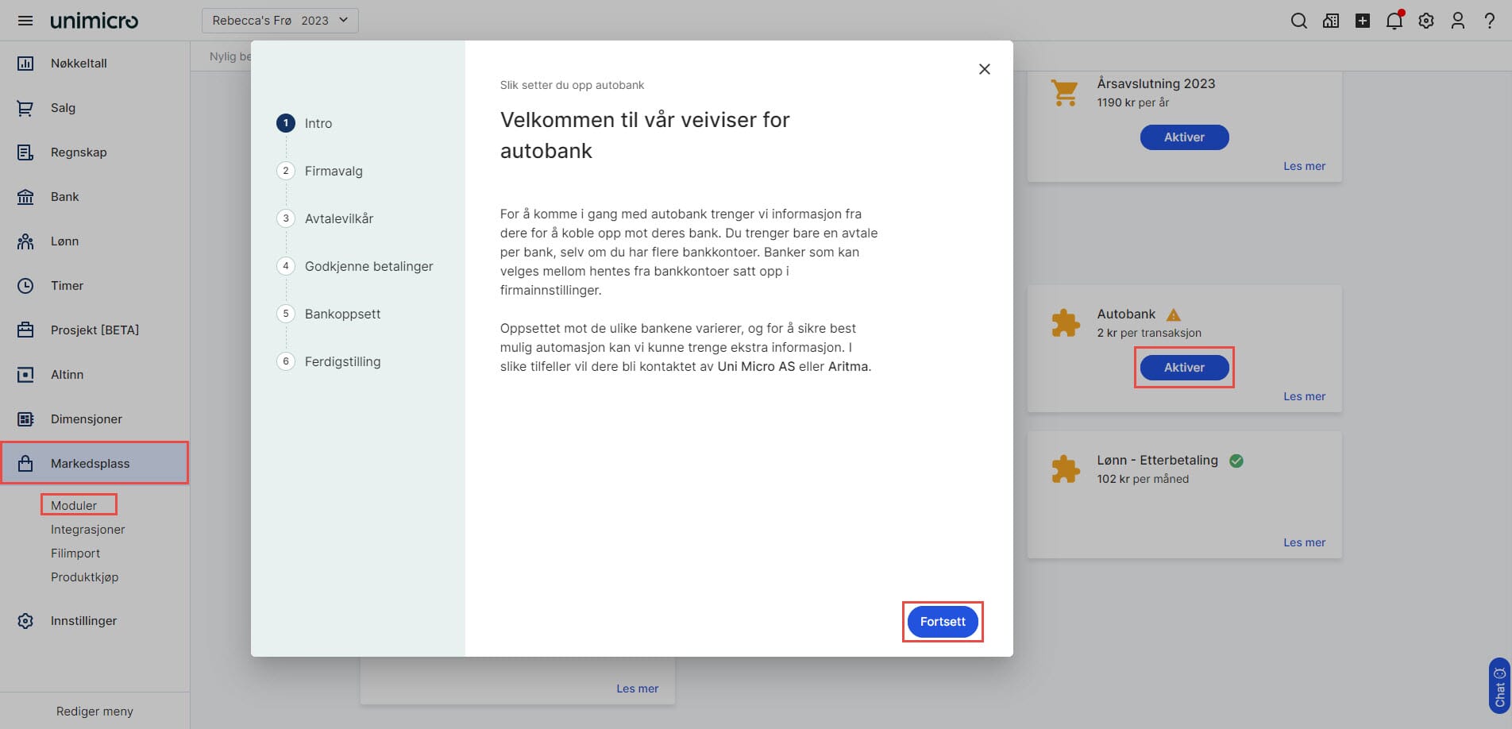The height and width of the screenshot is (729, 1512).
Task: Open the notifications bell icon
Action: [1394, 21]
